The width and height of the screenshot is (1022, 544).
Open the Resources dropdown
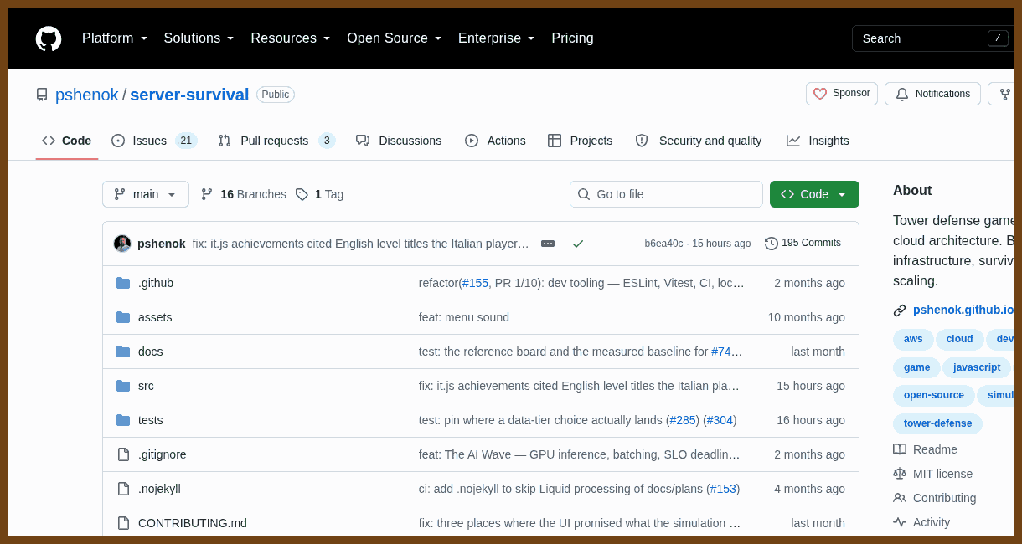coord(291,38)
